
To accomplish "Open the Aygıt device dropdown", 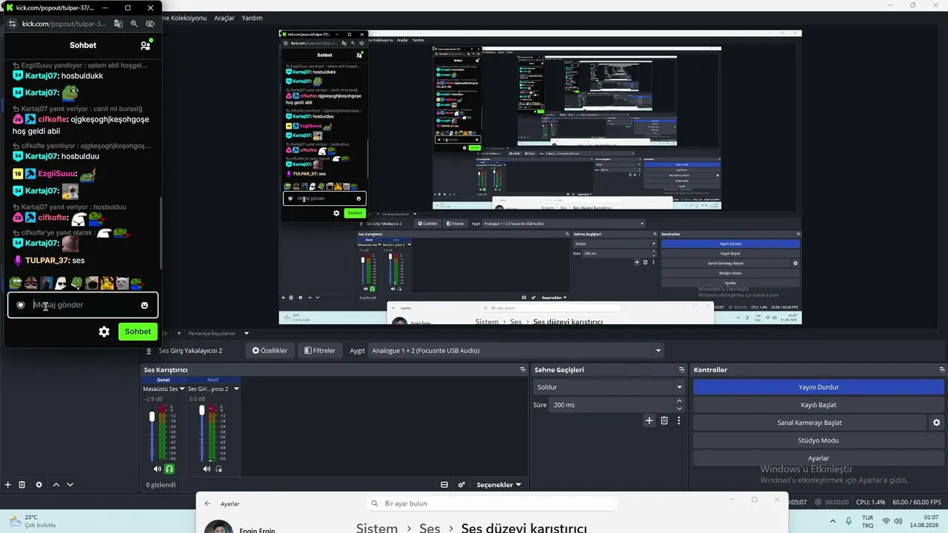I will [x=515, y=350].
